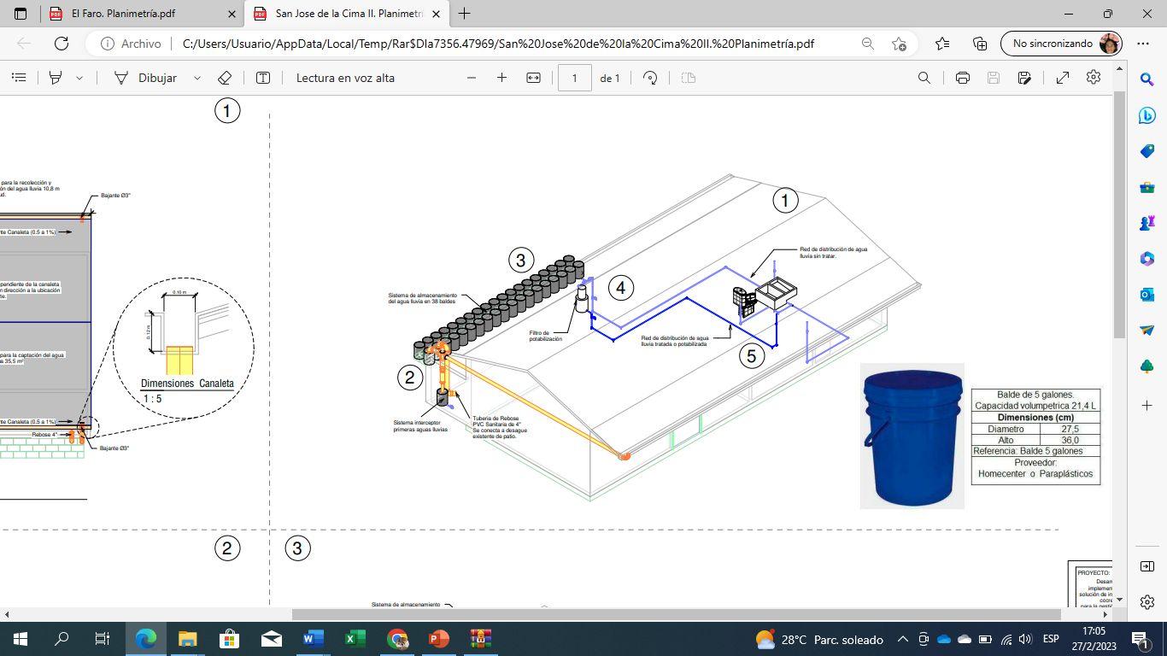Image resolution: width=1167 pixels, height=656 pixels.
Task: Open Games in Edge sidebar
Action: [x=1147, y=223]
